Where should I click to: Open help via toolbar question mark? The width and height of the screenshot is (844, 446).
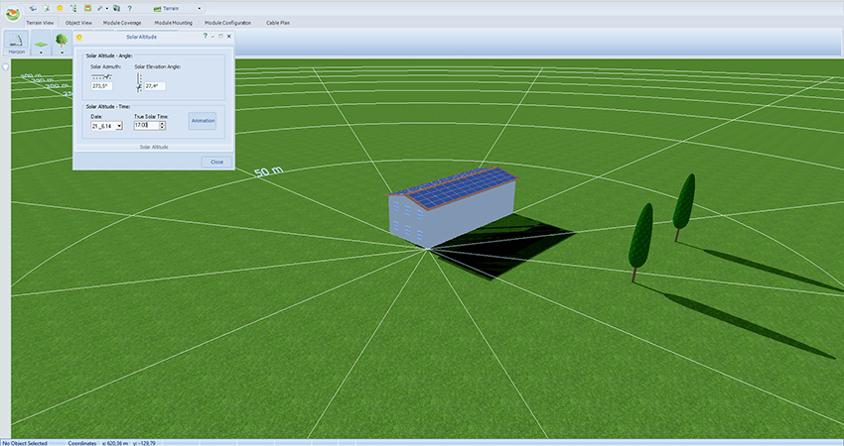[x=130, y=9]
